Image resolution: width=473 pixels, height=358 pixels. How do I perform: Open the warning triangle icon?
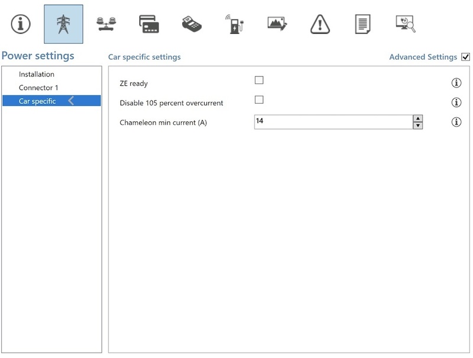[320, 24]
